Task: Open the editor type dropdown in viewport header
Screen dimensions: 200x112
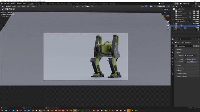Action: point(2,6)
